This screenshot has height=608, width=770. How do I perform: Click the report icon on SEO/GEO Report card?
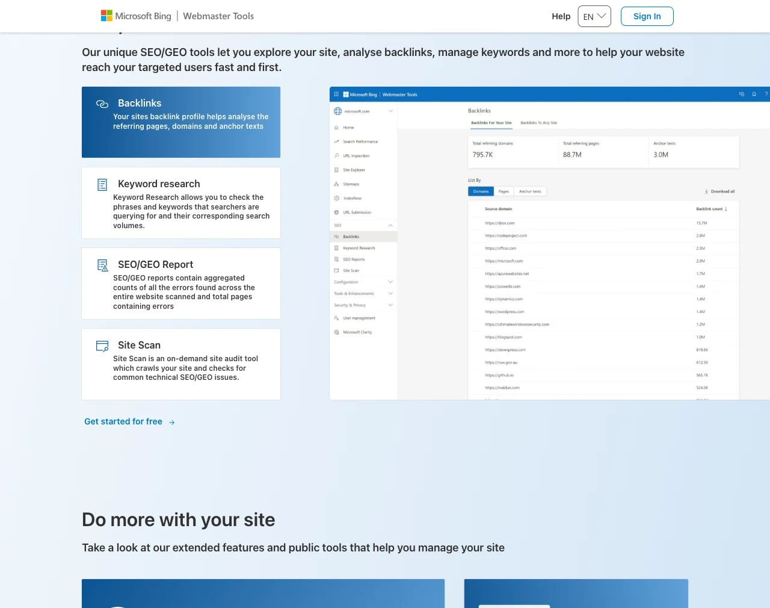click(x=103, y=265)
